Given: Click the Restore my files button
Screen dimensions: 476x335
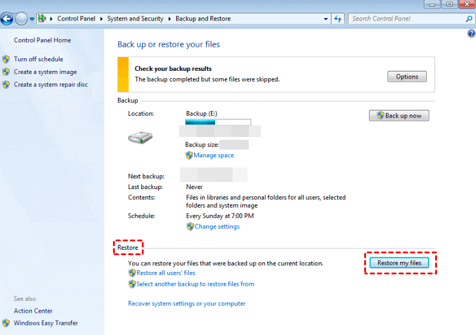Looking at the screenshot, I should [399, 263].
